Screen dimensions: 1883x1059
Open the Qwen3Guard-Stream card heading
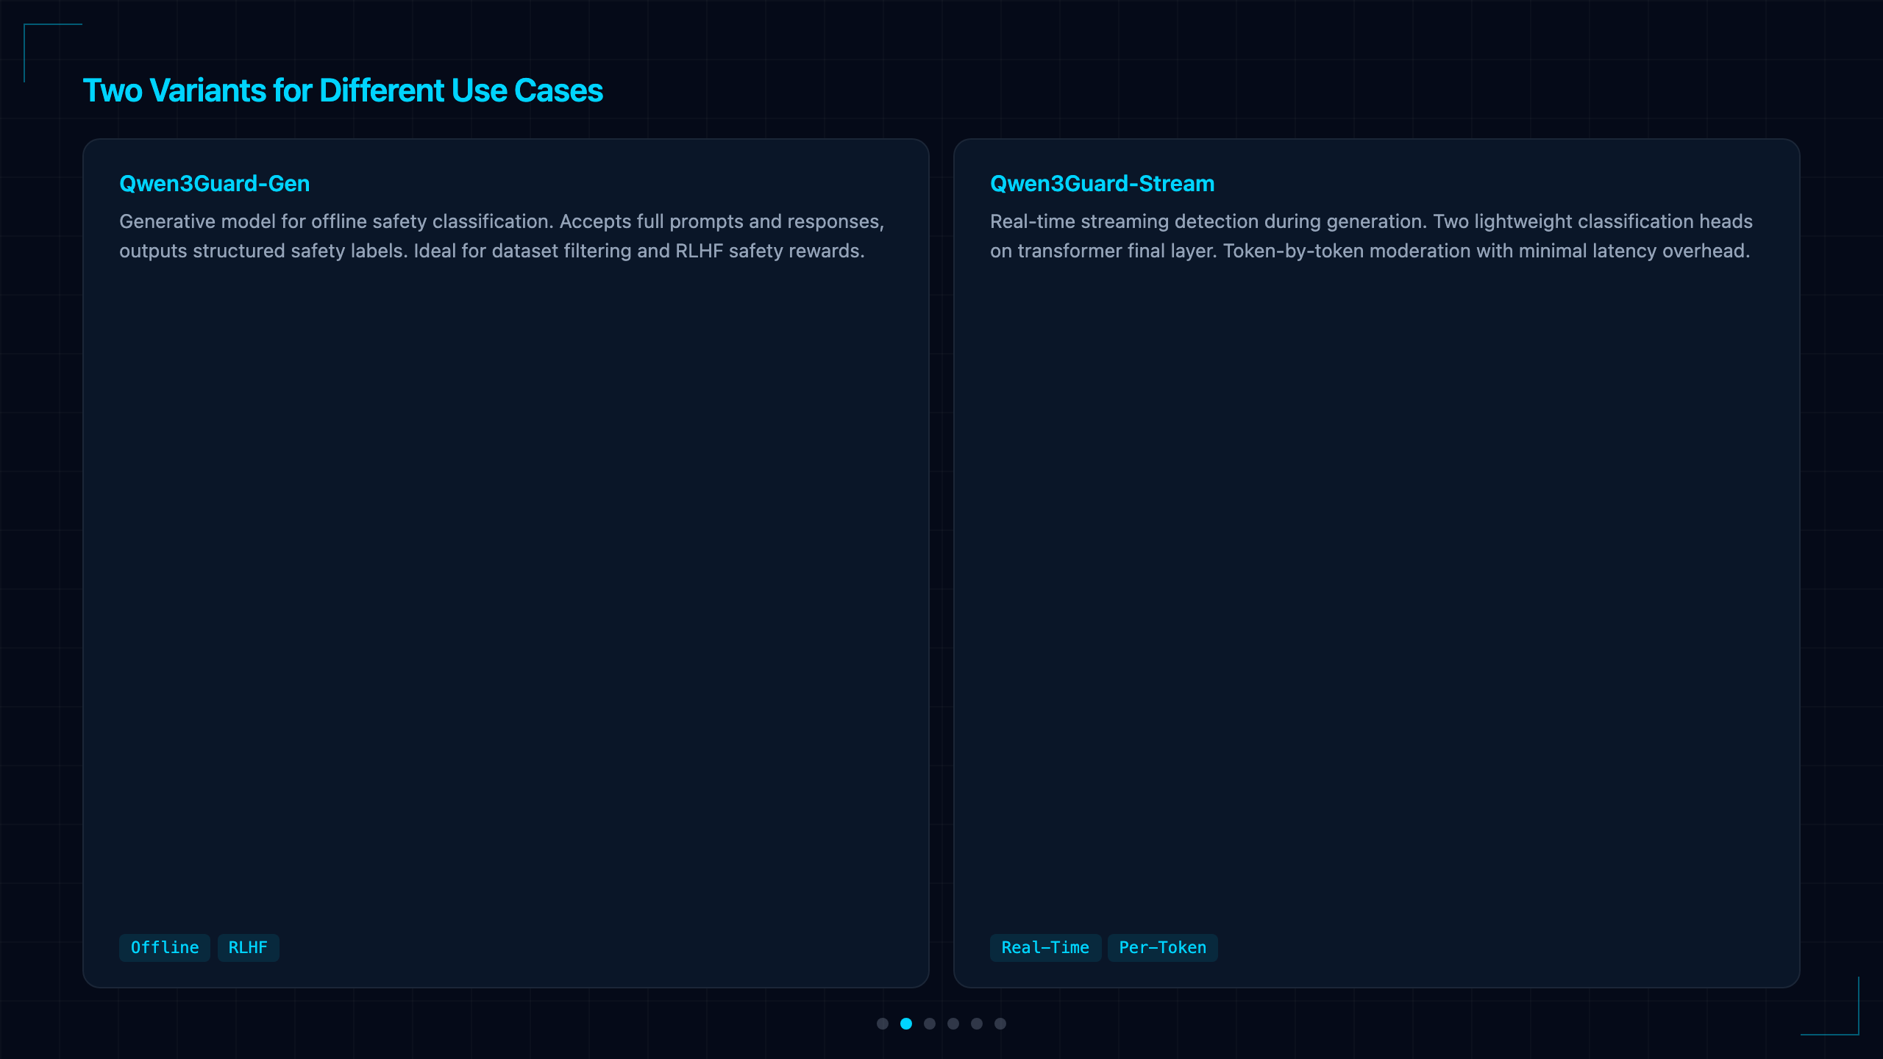[1102, 183]
